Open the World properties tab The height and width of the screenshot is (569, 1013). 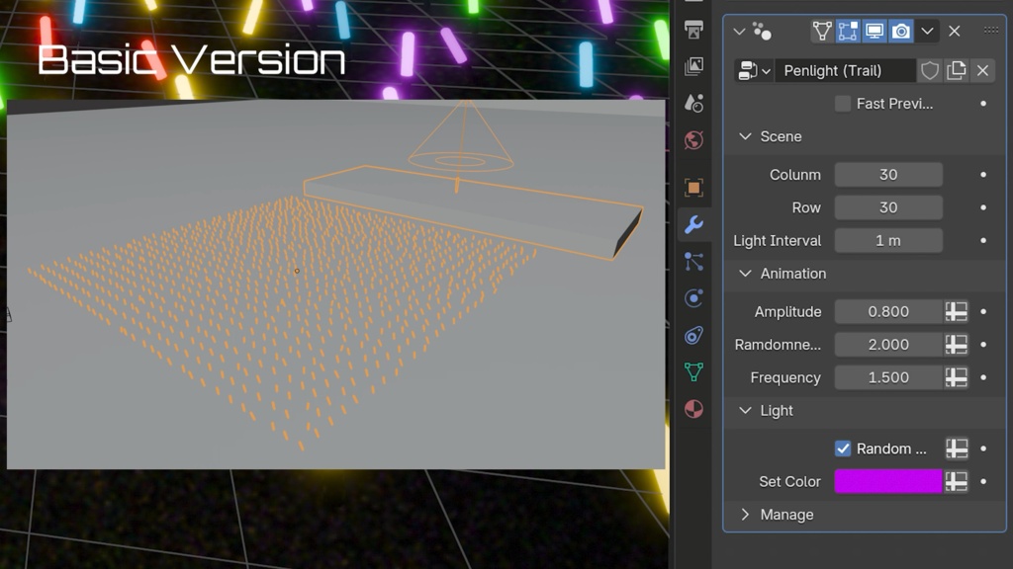693,140
